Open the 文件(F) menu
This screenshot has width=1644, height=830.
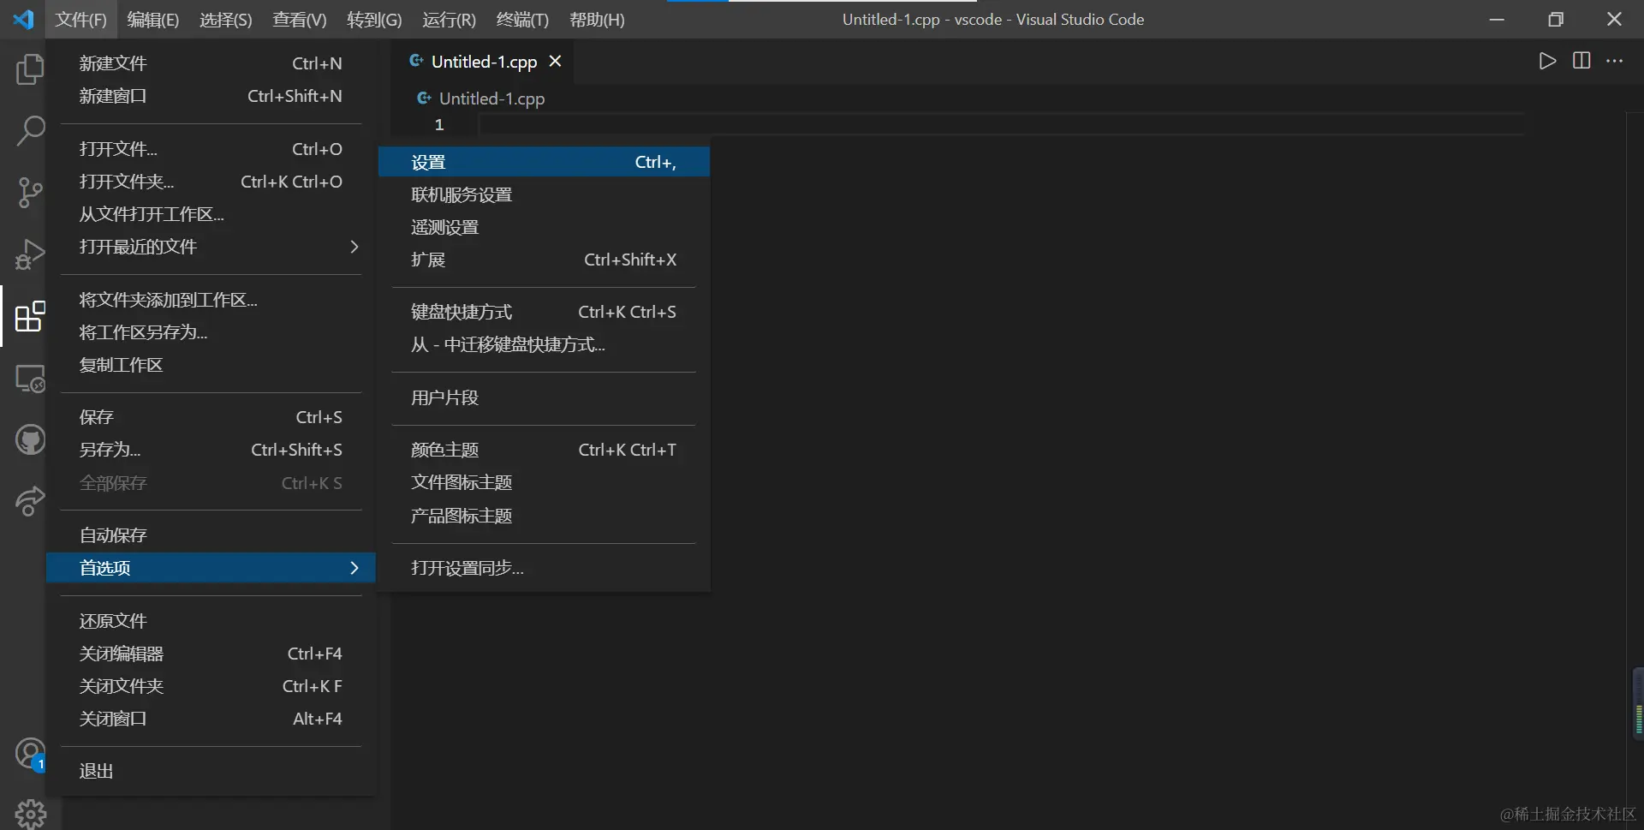pos(80,19)
